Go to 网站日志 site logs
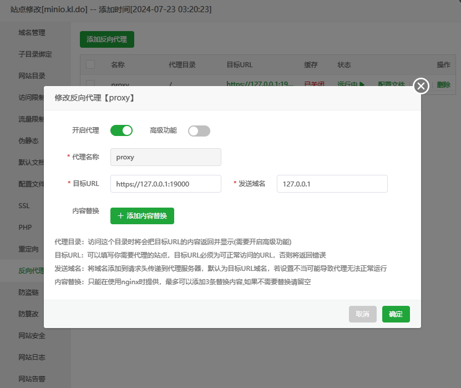This screenshot has height=388, width=461. 32,357
